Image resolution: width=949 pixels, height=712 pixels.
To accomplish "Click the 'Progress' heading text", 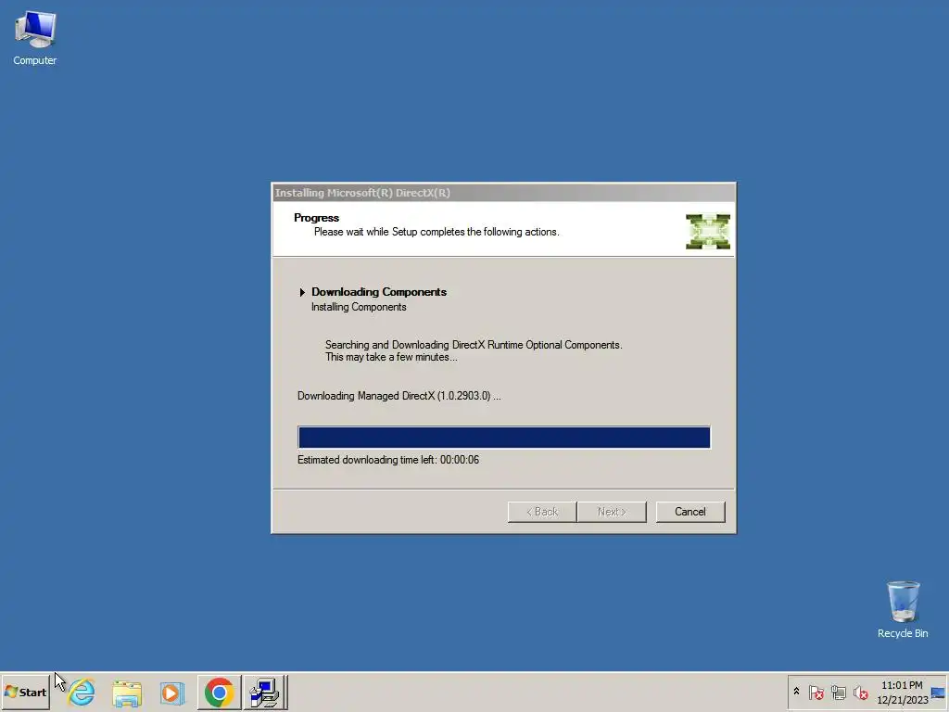I will click(x=317, y=217).
